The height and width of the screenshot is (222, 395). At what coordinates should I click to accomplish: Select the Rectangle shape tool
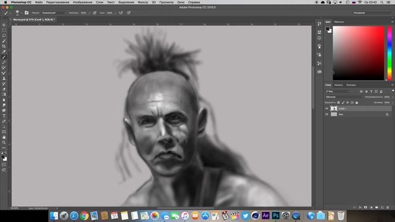pyautogui.click(x=4, y=132)
